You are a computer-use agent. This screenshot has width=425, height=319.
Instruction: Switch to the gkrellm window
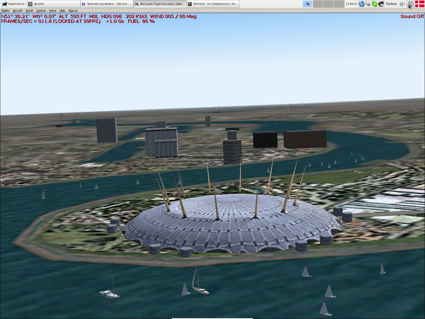click(x=54, y=4)
